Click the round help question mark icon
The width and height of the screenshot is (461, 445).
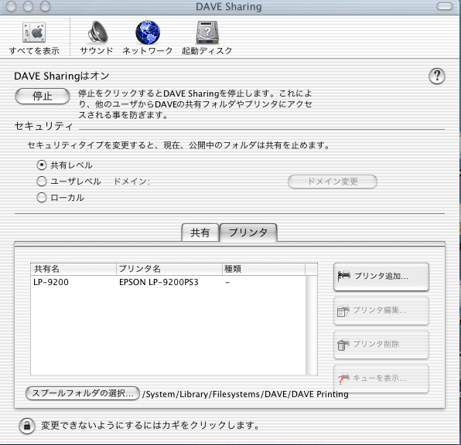click(x=436, y=76)
